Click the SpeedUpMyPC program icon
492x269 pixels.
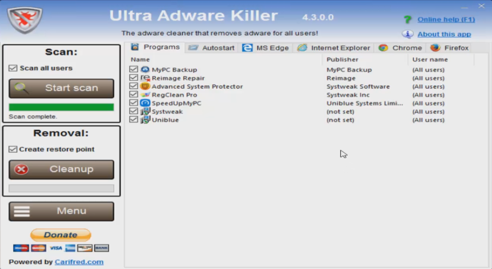point(145,103)
